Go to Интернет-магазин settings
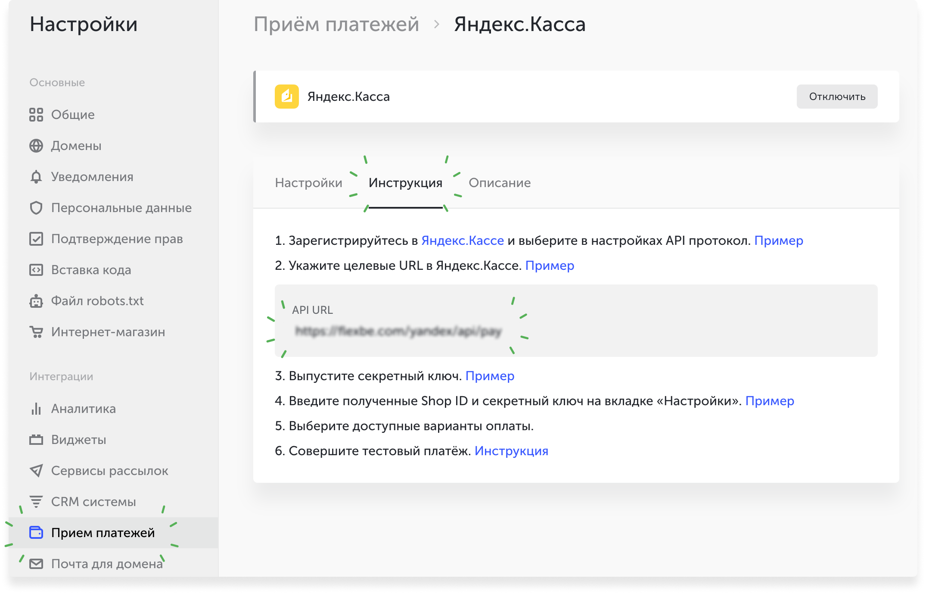 [113, 332]
